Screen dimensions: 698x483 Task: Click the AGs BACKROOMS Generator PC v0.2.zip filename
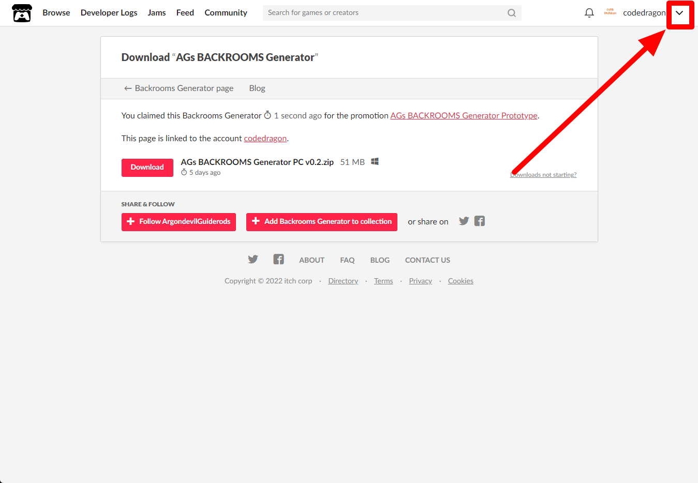[x=257, y=162]
